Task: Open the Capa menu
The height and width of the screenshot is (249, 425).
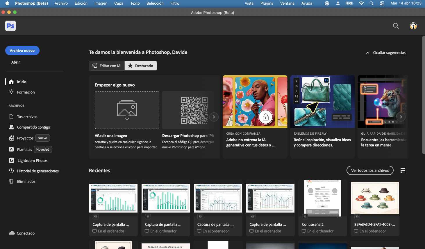Action: pyautogui.click(x=118, y=3)
